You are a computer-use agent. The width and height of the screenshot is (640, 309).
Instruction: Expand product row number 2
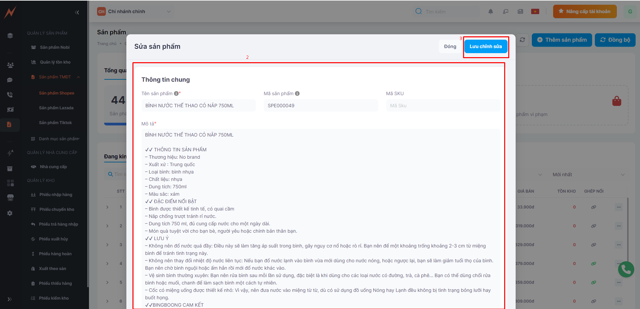[108, 226]
